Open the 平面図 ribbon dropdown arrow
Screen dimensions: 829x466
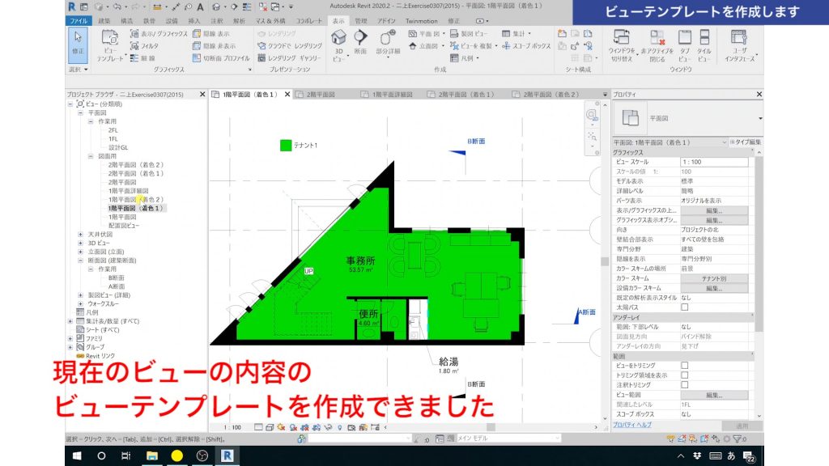coord(444,33)
